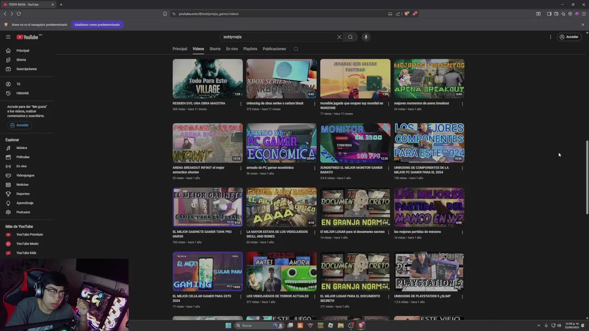Open Brave main hamburger menu
The width and height of the screenshot is (589, 331).
tap(584, 14)
